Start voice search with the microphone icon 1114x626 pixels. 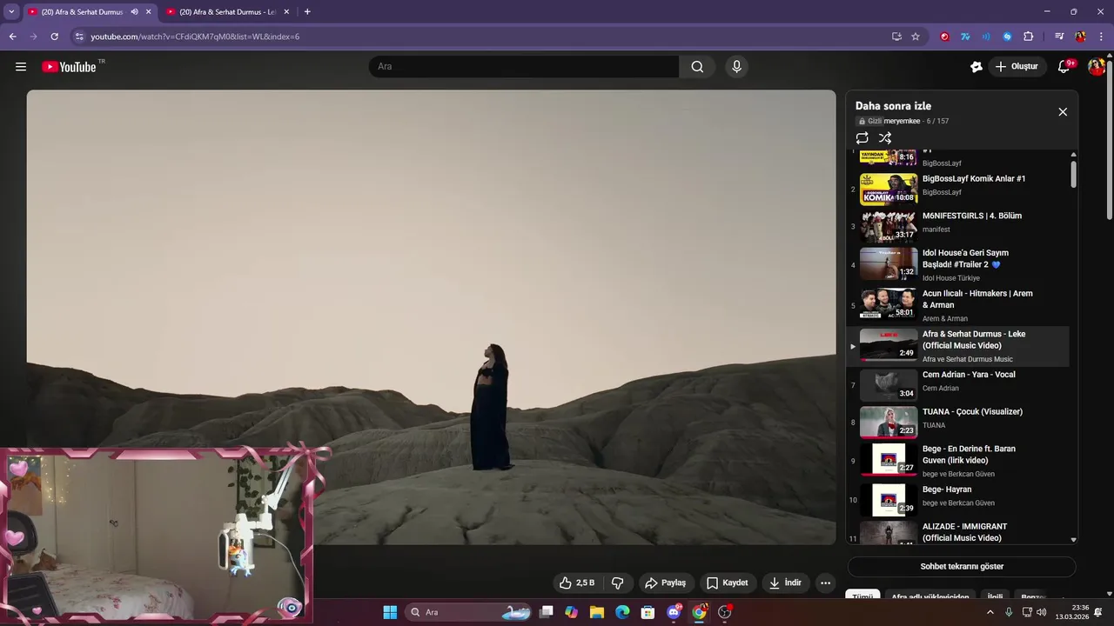(737, 67)
